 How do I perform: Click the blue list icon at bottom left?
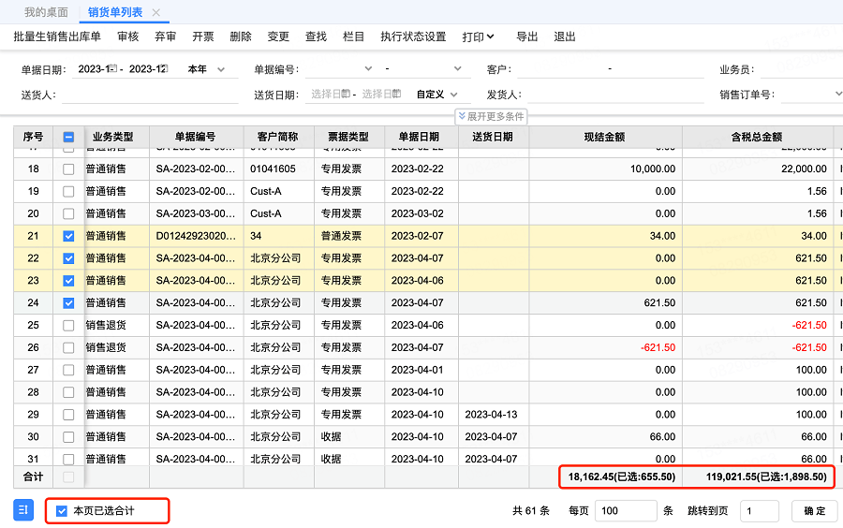(23, 510)
